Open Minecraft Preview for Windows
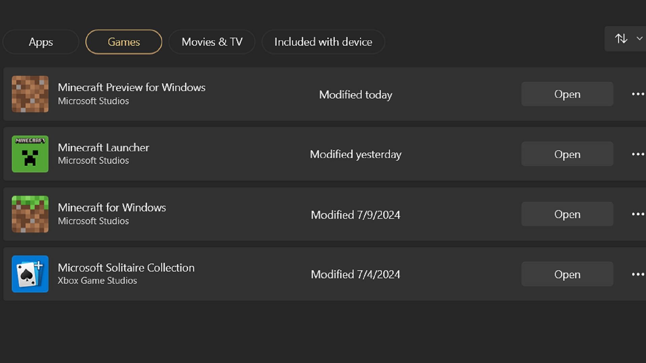 [x=567, y=94]
